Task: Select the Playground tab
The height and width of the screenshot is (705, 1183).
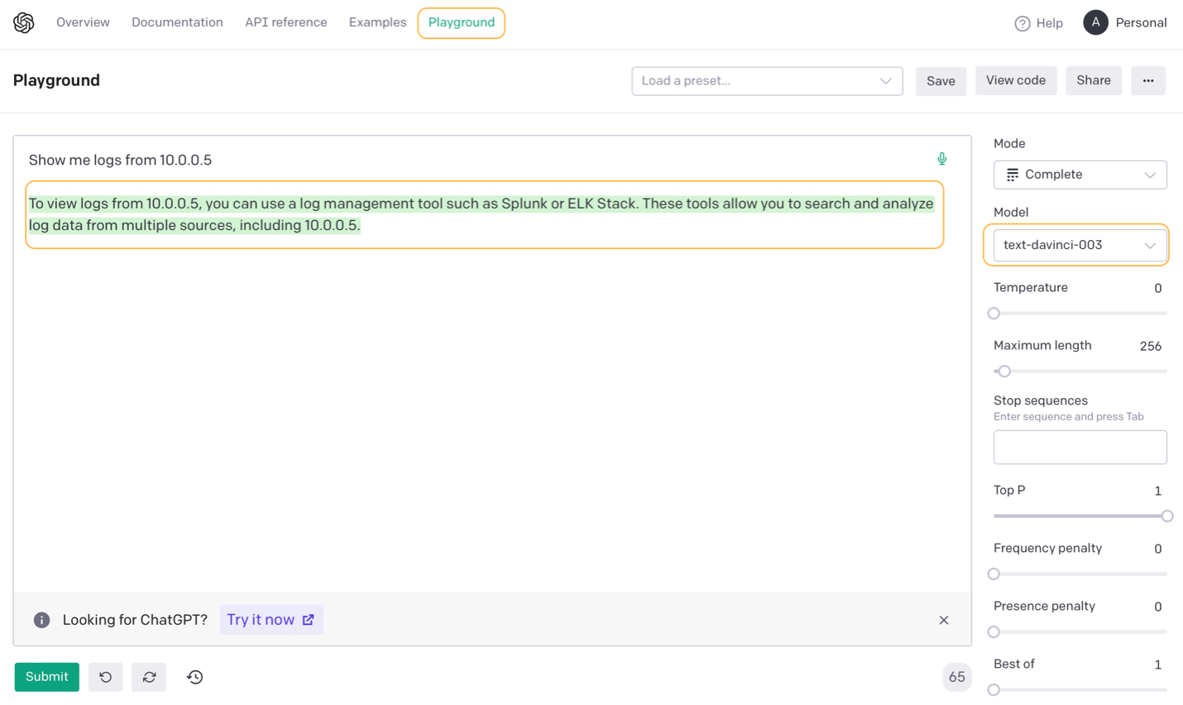Action: [462, 23]
